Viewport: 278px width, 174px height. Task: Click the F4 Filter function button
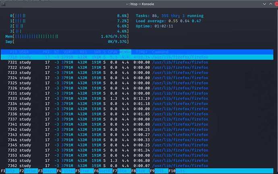[x=66, y=171]
